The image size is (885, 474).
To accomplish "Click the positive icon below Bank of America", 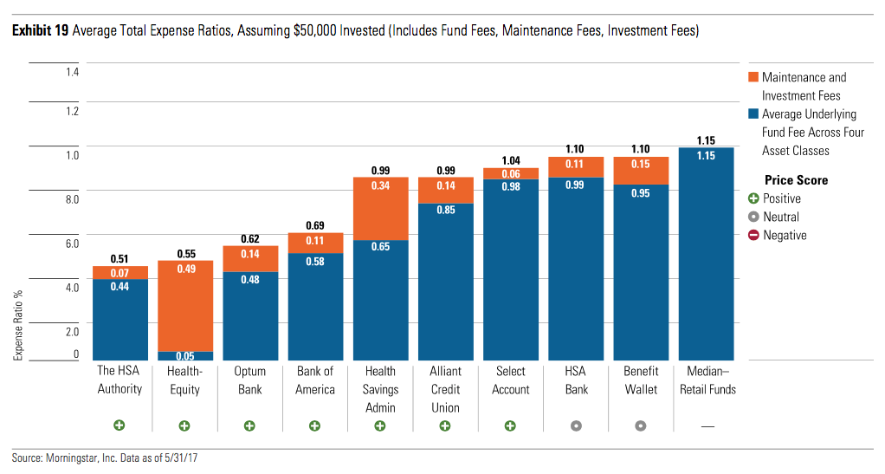I will tap(314, 425).
